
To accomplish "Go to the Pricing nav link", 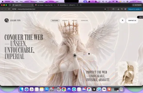I will (x=74, y=20).
